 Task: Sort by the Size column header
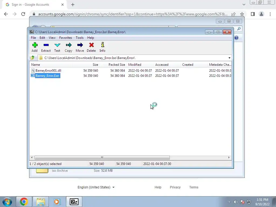point(86,65)
